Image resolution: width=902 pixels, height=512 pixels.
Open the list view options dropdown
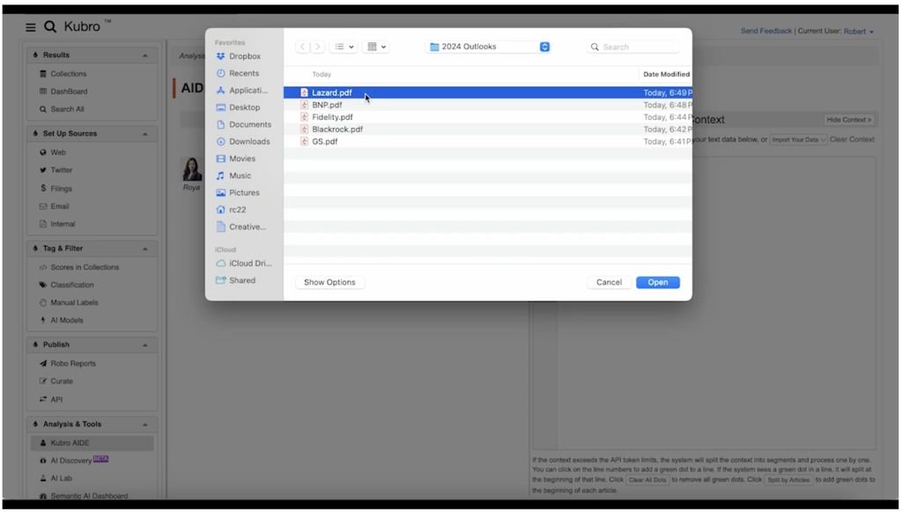[x=344, y=47]
